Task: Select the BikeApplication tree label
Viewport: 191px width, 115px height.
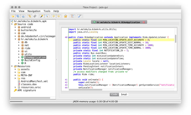Action: pos(35,57)
